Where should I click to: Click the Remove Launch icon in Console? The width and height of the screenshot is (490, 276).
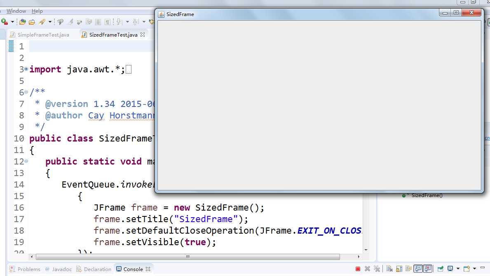click(368, 269)
